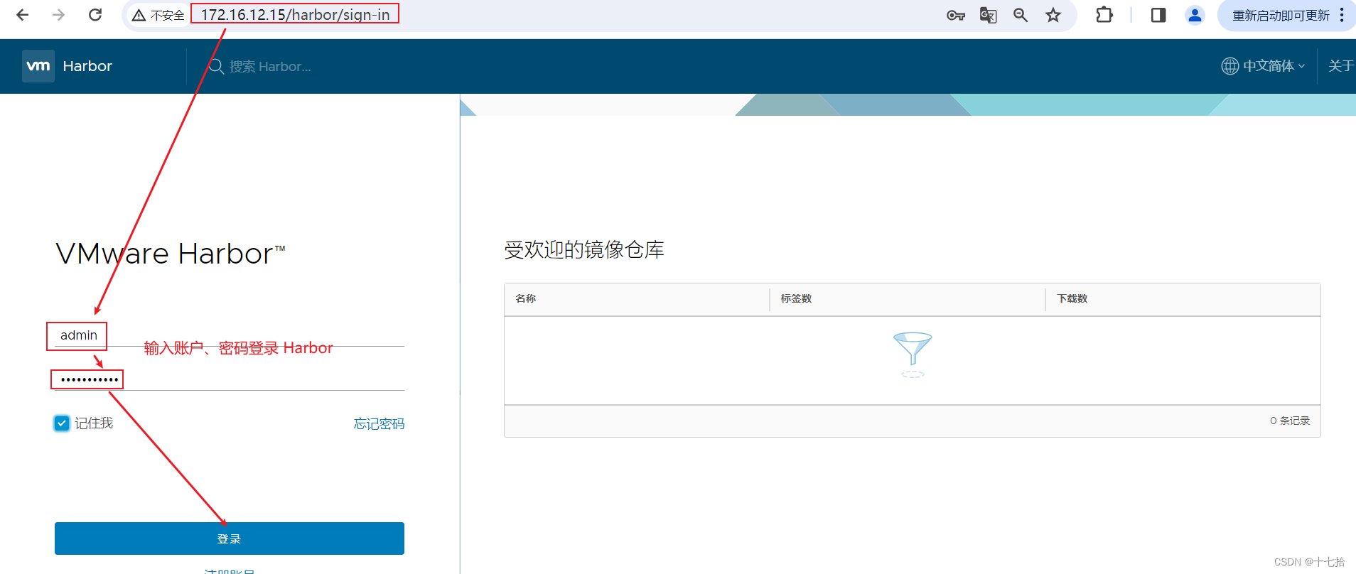The height and width of the screenshot is (574, 1356).
Task: Click the 重新启动即可更新 update button
Action: [1281, 16]
